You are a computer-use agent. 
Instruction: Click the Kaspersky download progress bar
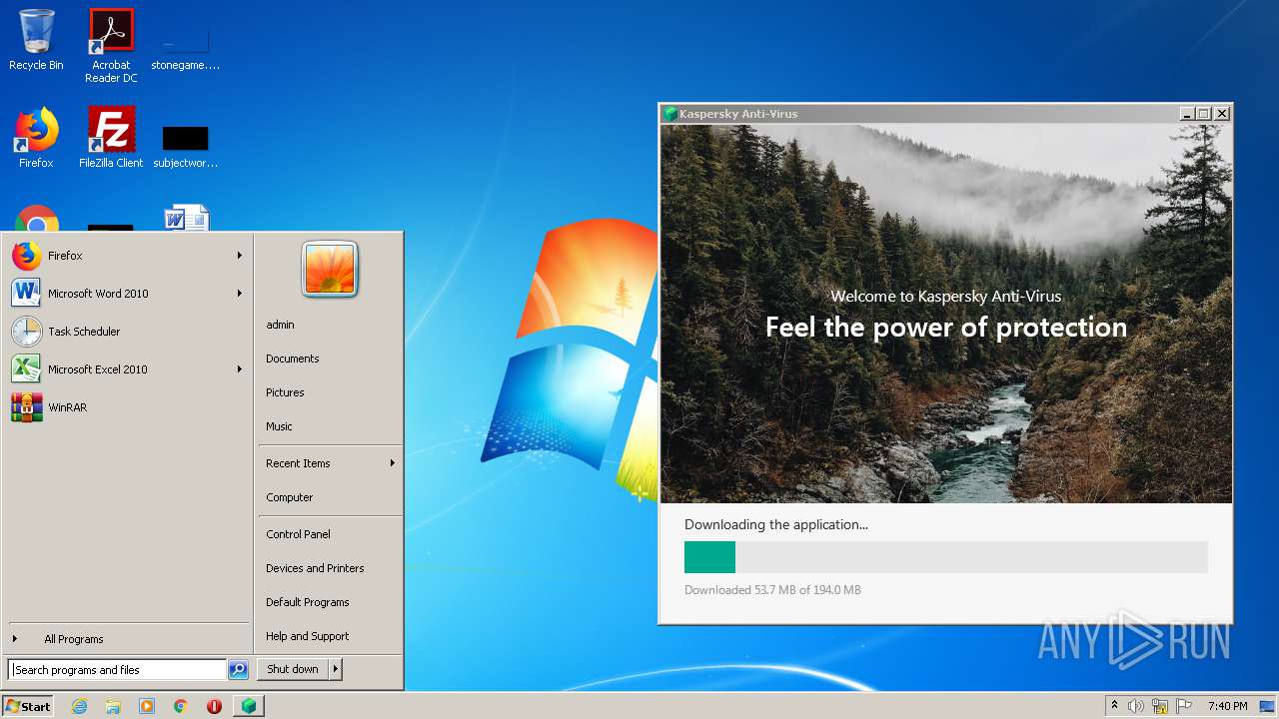point(946,557)
